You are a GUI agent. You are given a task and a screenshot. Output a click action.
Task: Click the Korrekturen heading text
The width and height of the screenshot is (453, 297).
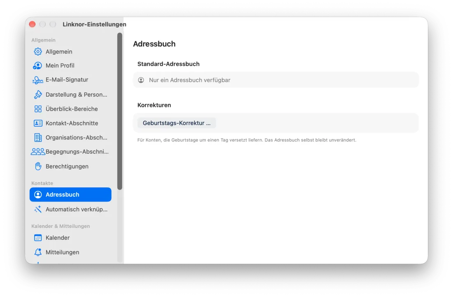[154, 105]
